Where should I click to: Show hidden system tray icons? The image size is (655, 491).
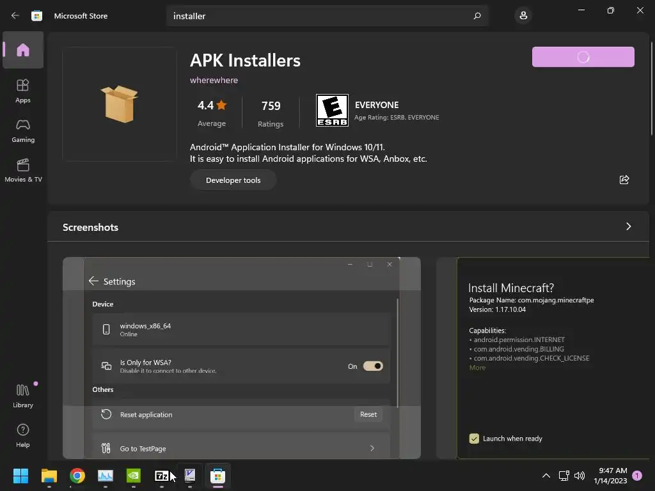(546, 476)
